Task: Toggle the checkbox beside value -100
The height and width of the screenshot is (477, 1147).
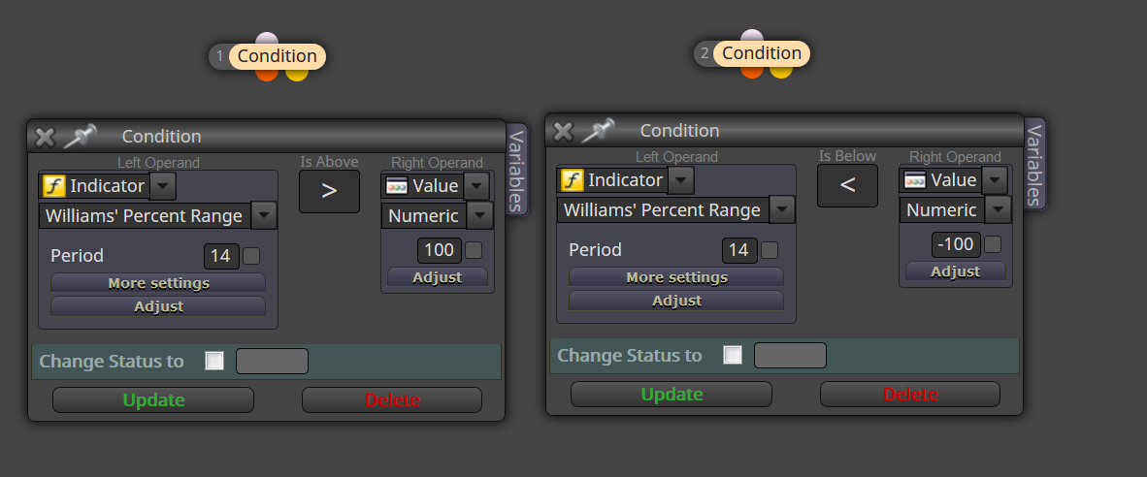Action: 993,244
